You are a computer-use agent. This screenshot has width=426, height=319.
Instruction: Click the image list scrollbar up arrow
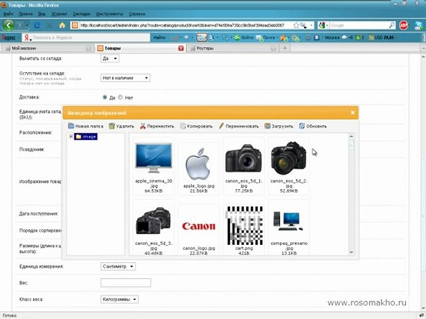pyautogui.click(x=351, y=136)
